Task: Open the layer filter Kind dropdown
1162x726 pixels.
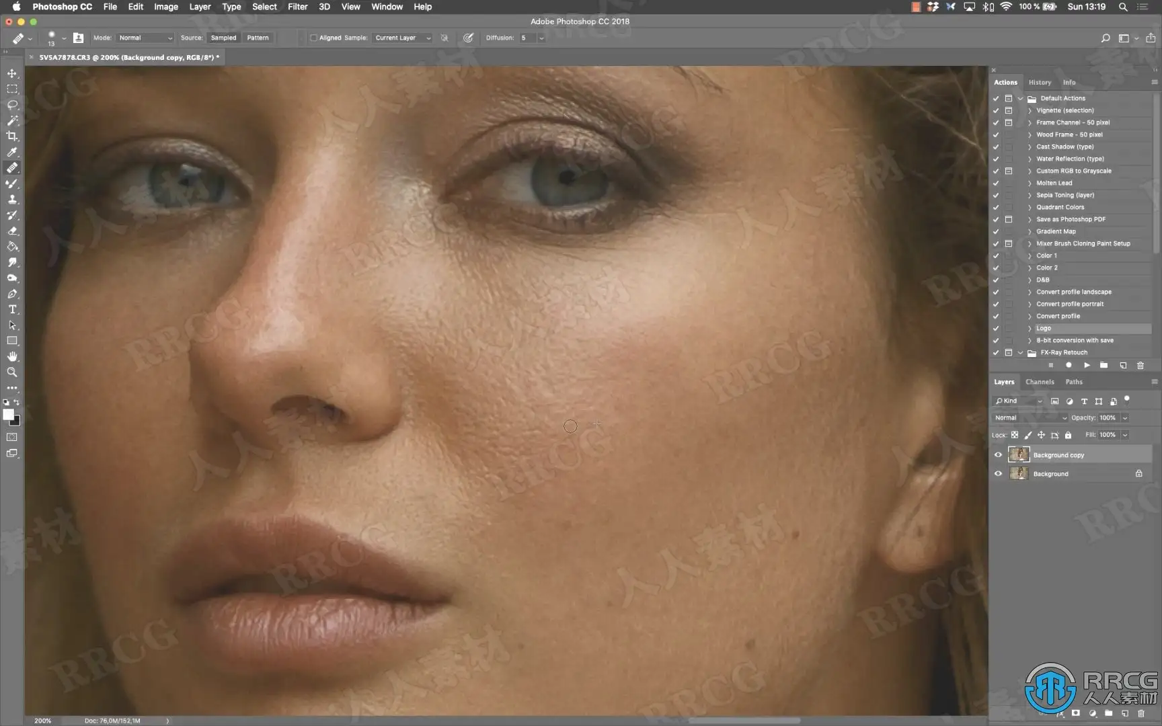Action: 1019,401
